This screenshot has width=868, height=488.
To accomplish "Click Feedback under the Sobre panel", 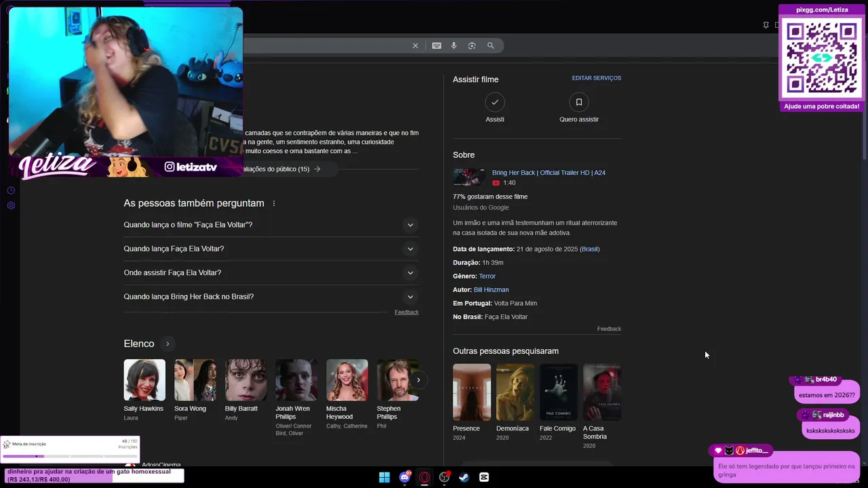I will tap(609, 329).
